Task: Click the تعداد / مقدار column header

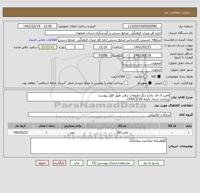Action: [x=46, y=126]
